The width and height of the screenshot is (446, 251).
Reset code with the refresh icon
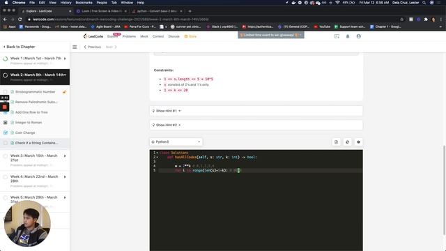pos(347,142)
